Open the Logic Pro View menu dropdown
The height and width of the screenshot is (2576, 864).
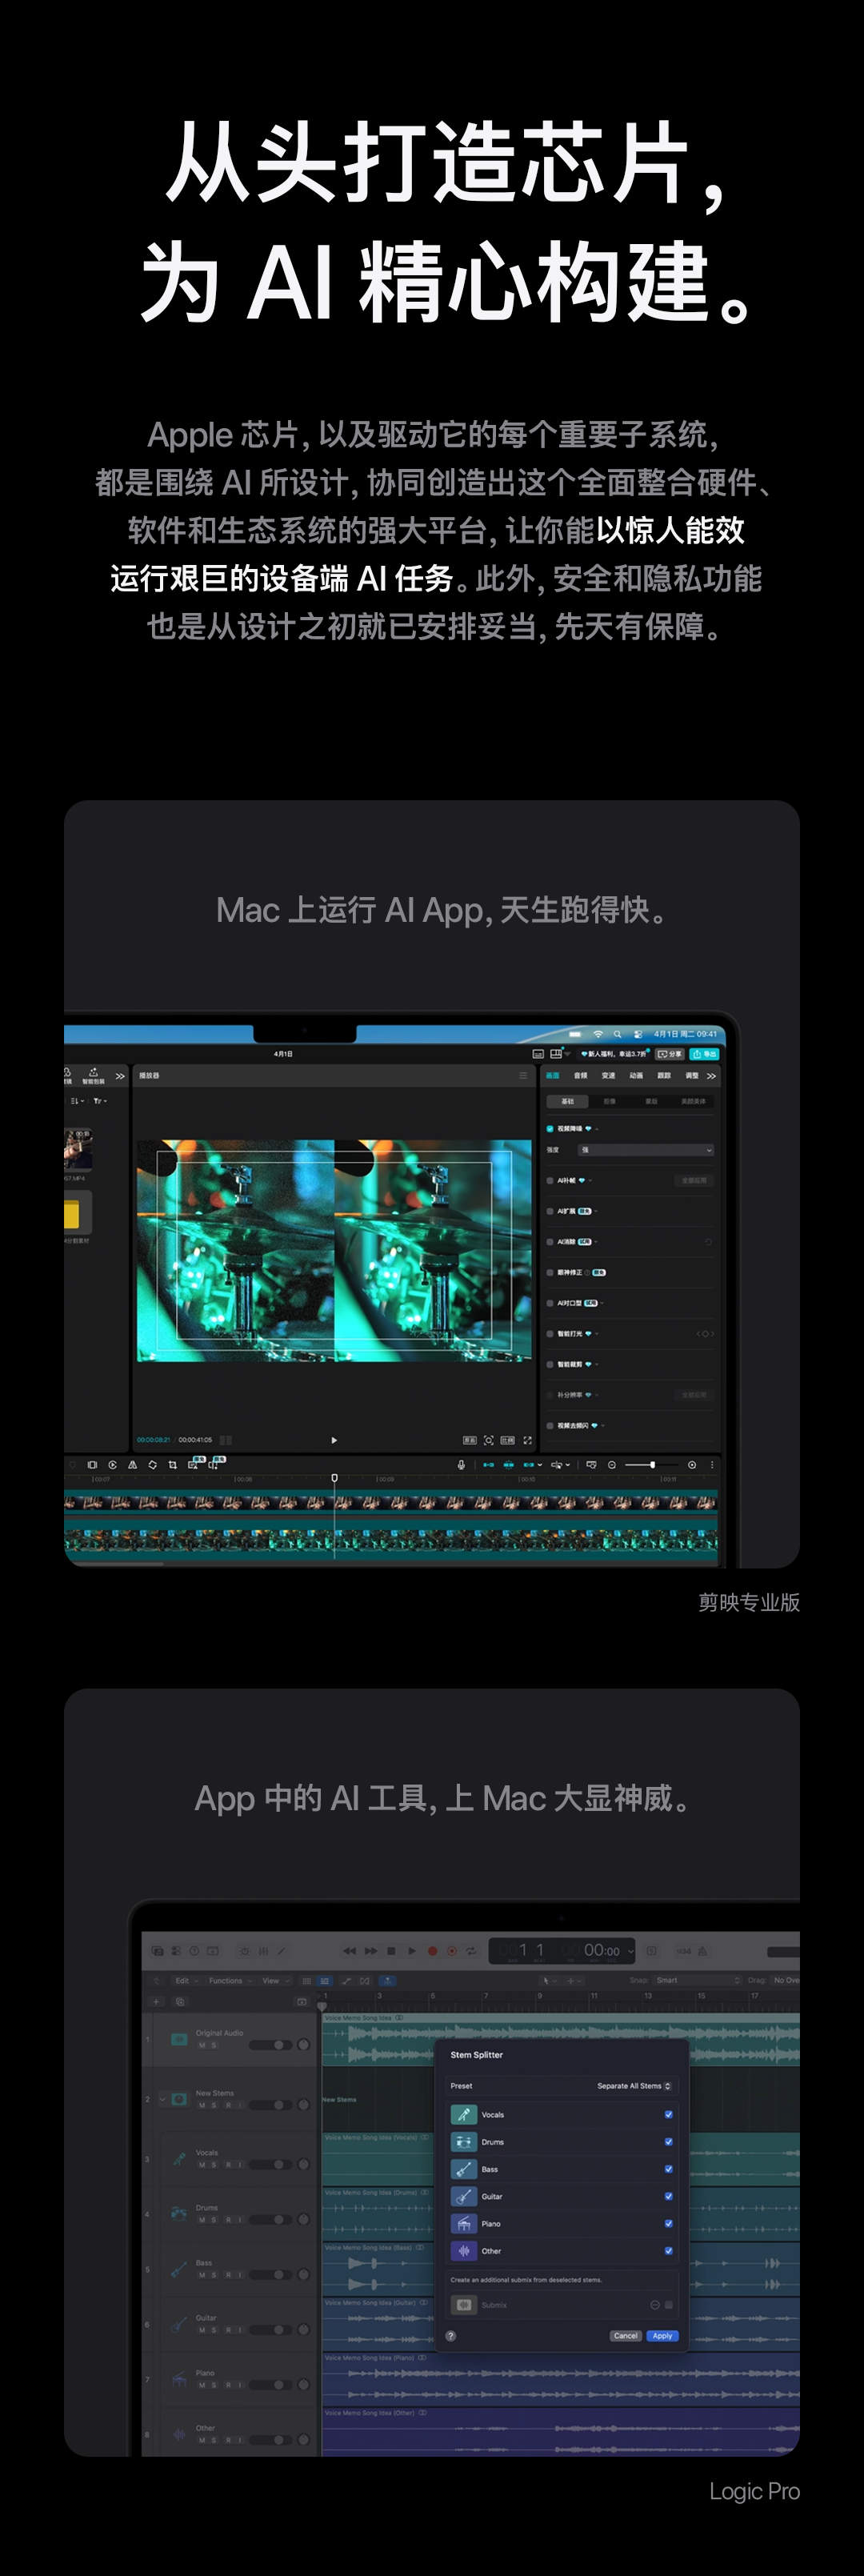275,1980
